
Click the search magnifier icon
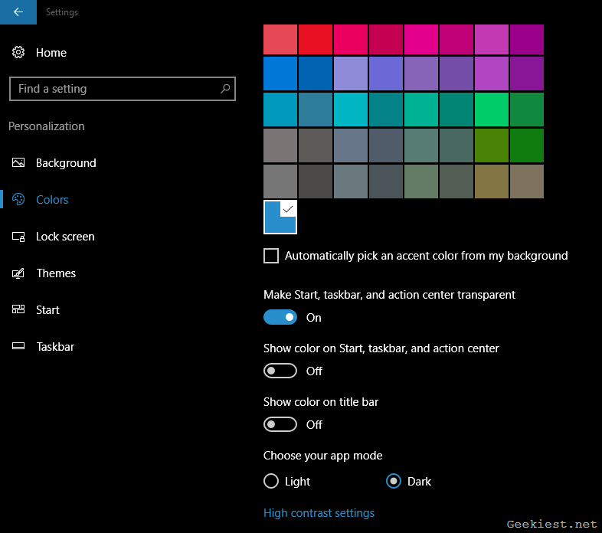225,89
